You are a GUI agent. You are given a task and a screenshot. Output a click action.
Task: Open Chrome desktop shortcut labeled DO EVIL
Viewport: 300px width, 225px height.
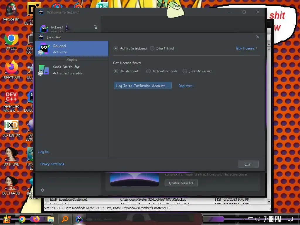tap(11, 41)
